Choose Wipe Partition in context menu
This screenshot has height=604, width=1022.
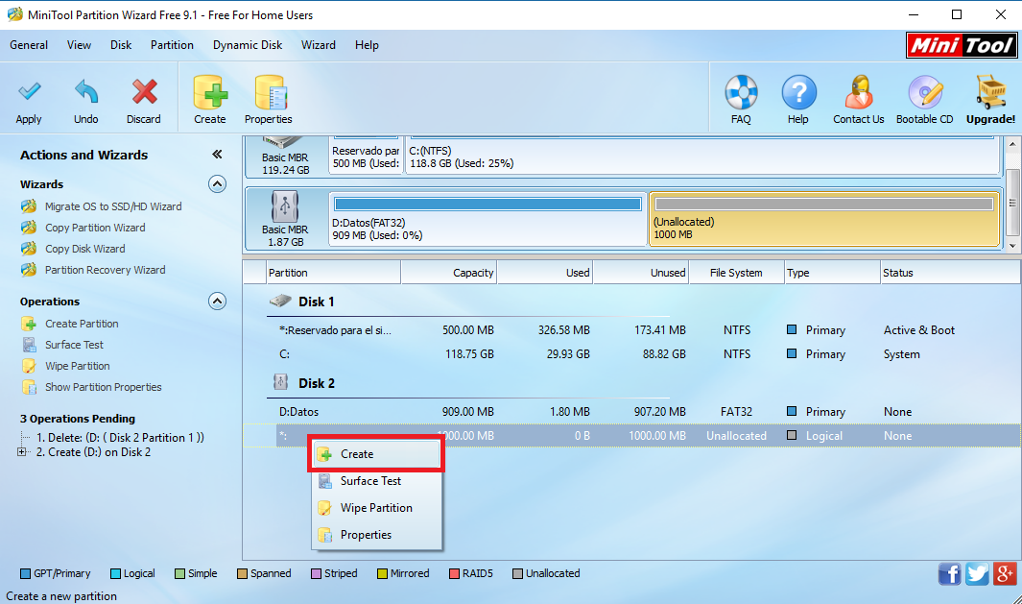tap(377, 508)
